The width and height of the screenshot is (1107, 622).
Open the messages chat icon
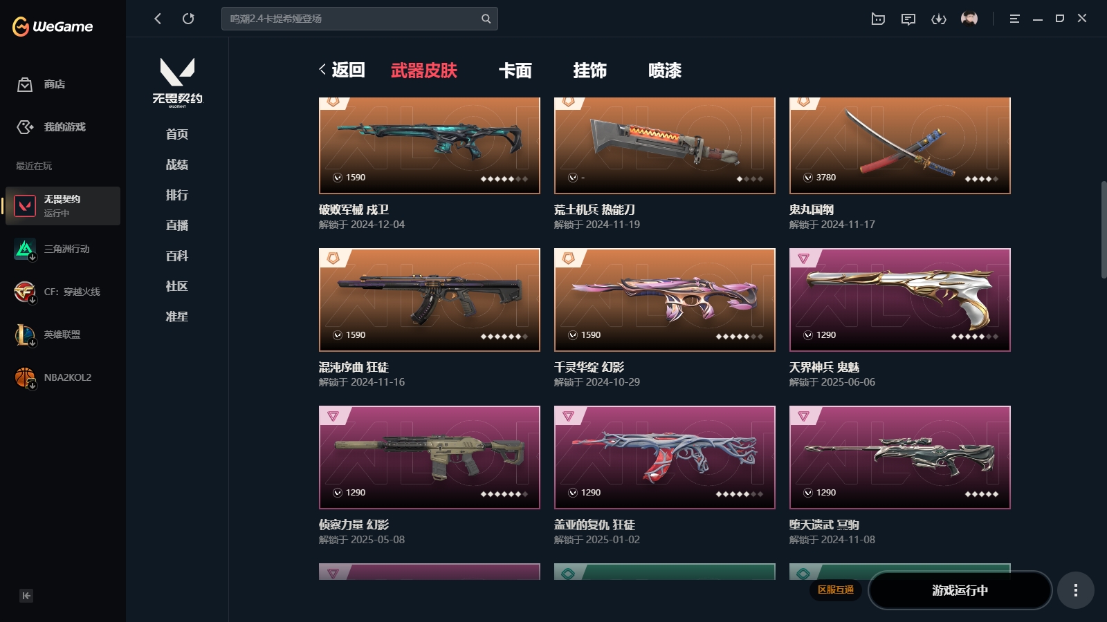pos(908,19)
